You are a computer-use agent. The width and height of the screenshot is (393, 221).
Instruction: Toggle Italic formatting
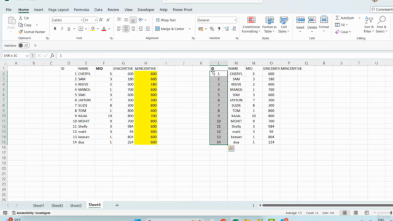point(62,29)
